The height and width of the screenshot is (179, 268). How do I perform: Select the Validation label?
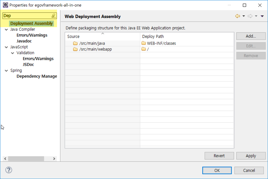25,53
